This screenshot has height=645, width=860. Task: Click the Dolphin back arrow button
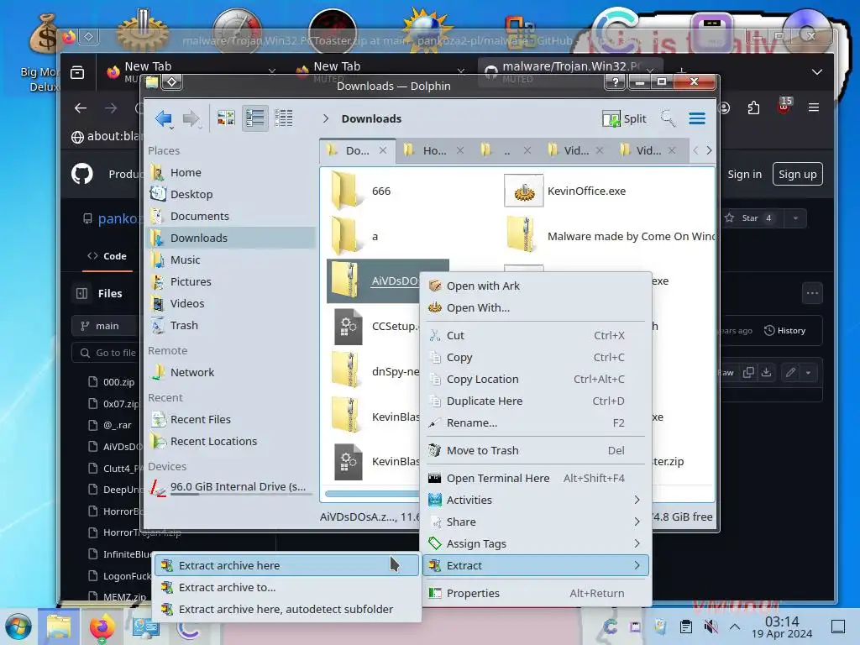click(164, 118)
